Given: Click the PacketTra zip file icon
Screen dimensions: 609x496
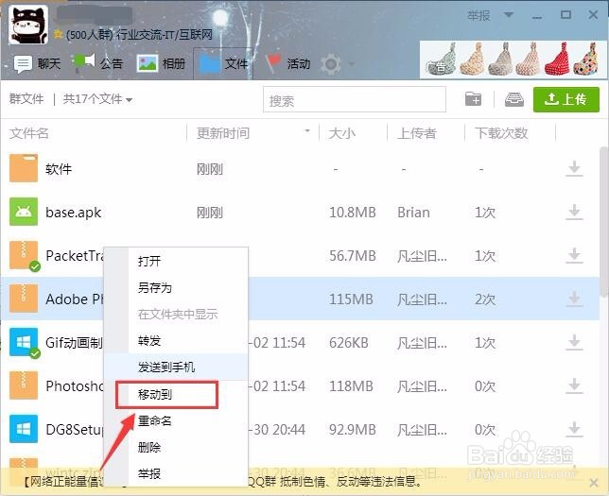Looking at the screenshot, I should click(24, 255).
